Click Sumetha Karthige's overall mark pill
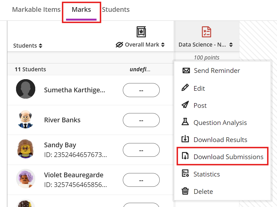The image size is (277, 207). coord(141,90)
